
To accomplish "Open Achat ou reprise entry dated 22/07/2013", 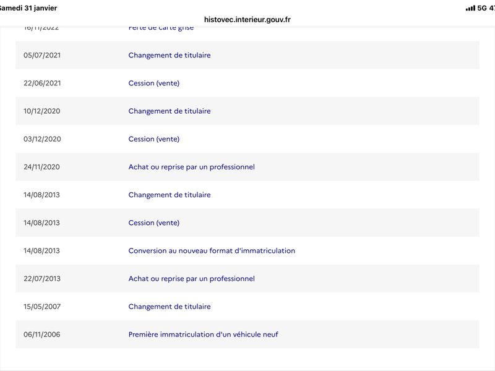I will click(191, 279).
